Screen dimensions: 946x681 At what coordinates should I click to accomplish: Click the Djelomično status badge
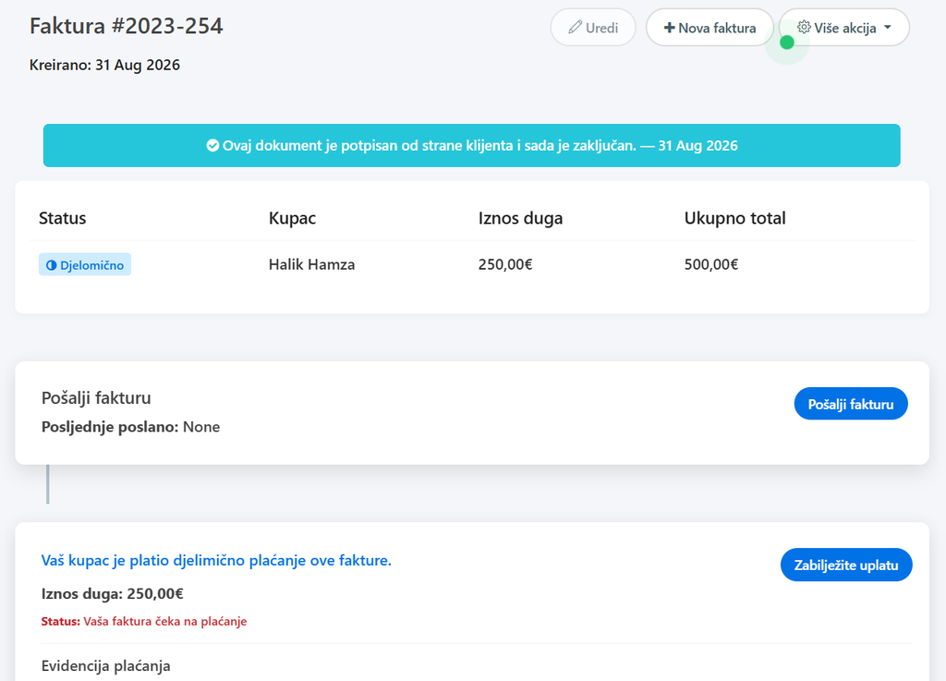pos(85,265)
